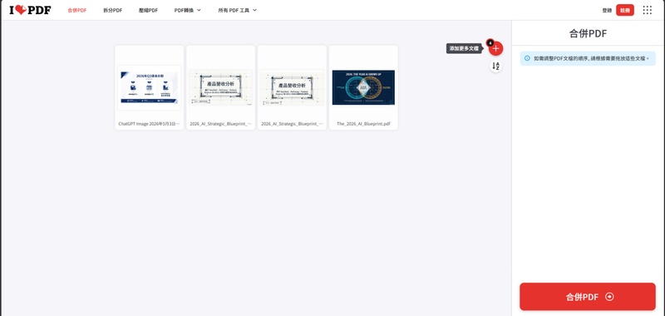
Task: Select the The_2026_AI_Blueprint.pdf thumbnail
Action: (363, 87)
